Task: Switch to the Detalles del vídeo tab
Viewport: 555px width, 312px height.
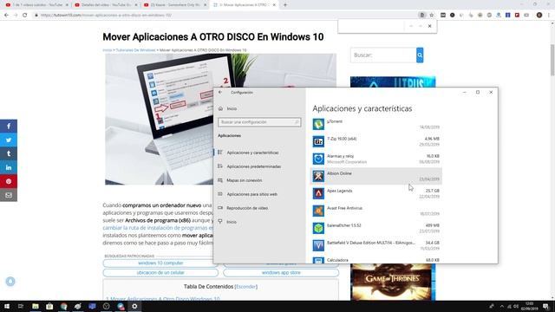Action: click(106, 5)
